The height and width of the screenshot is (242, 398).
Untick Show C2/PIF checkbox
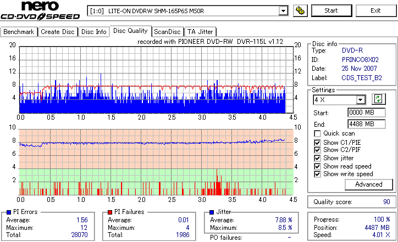317,150
